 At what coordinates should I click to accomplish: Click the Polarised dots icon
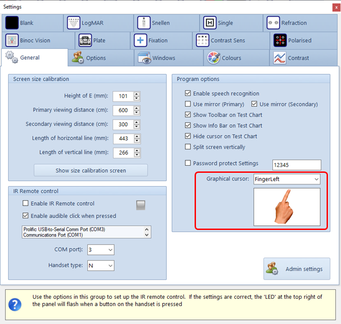[x=280, y=40]
